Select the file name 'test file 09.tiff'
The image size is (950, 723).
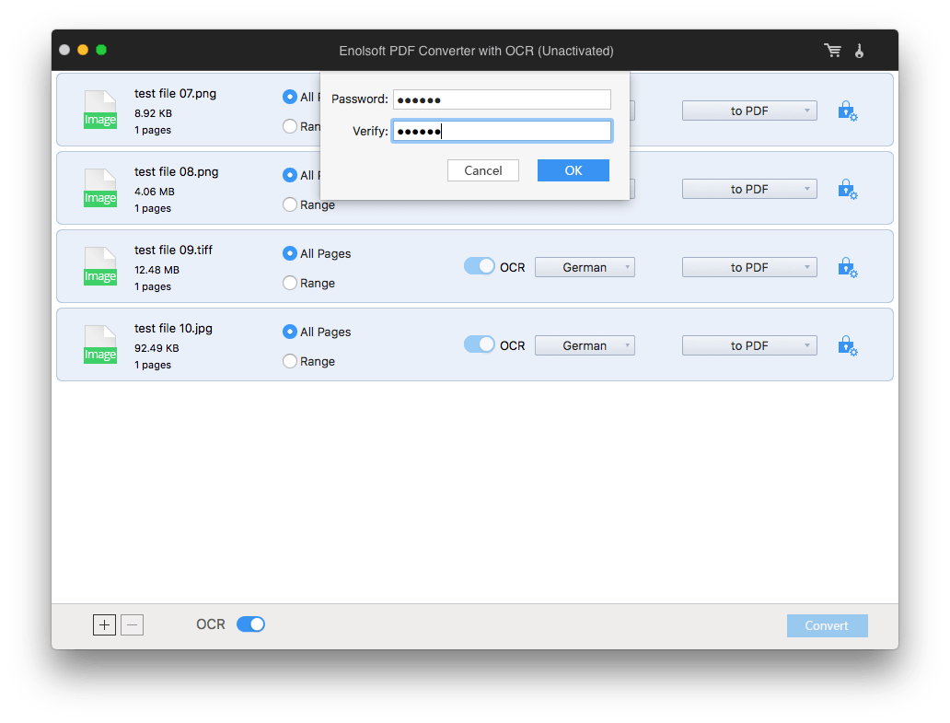(x=173, y=250)
